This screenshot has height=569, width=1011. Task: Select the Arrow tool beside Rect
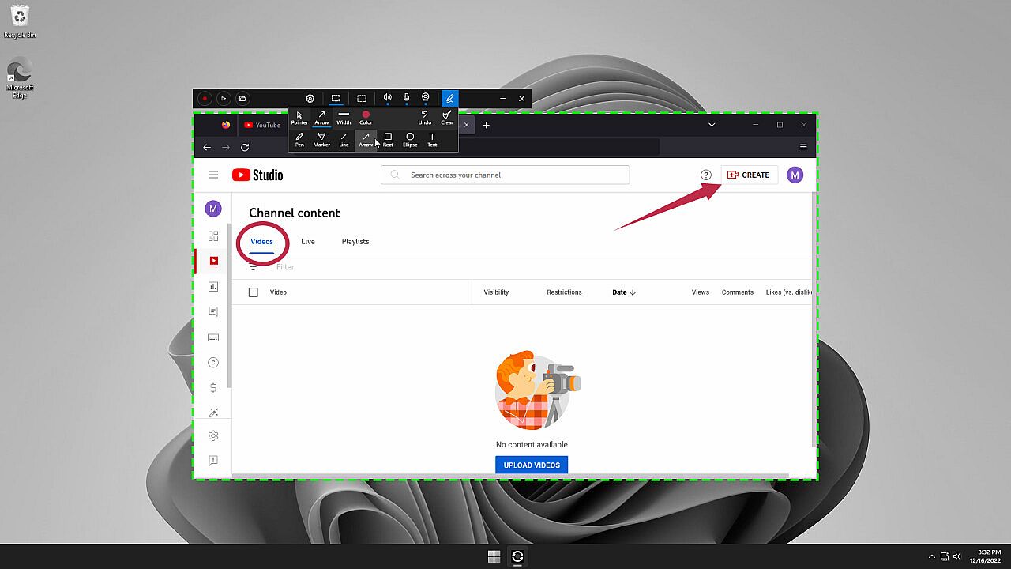click(x=366, y=140)
